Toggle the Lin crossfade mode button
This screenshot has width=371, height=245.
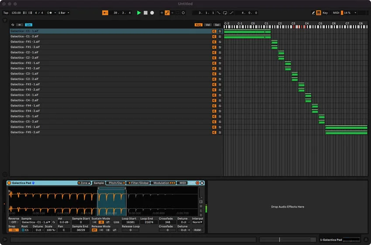29,25
